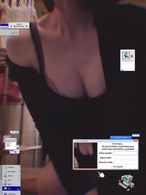The image size is (146, 195).
Task: Open the retro desktop computer icon
Action: pyautogui.click(x=126, y=182)
